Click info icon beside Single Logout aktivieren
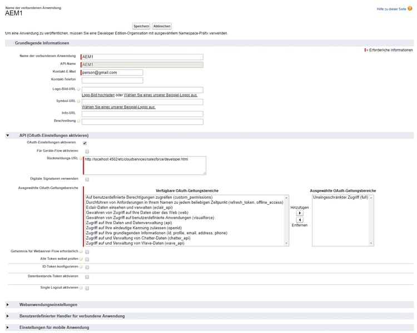Screen dimensions: 417x333 (81, 288)
